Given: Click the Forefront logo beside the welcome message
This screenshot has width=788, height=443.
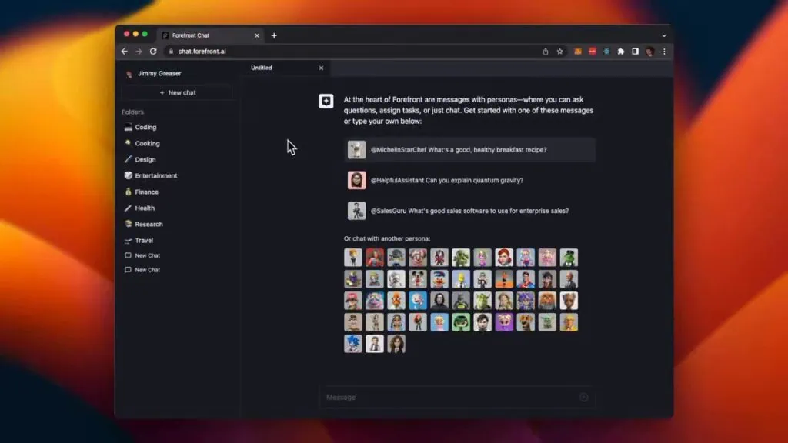Looking at the screenshot, I should (x=326, y=101).
